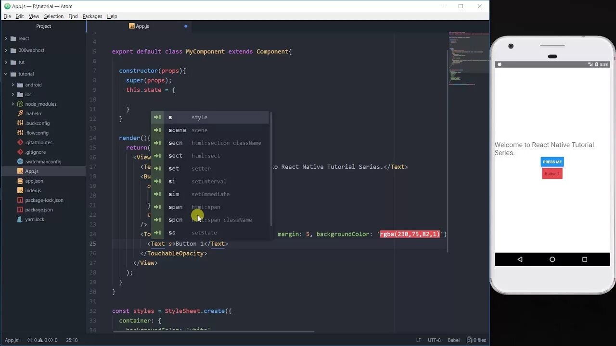Expand the ios folder chevron
The image size is (616, 346).
[x=13, y=94]
